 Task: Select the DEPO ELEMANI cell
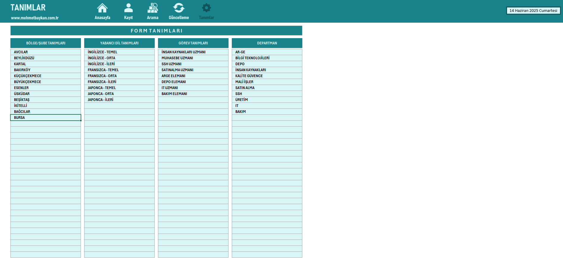click(x=193, y=82)
